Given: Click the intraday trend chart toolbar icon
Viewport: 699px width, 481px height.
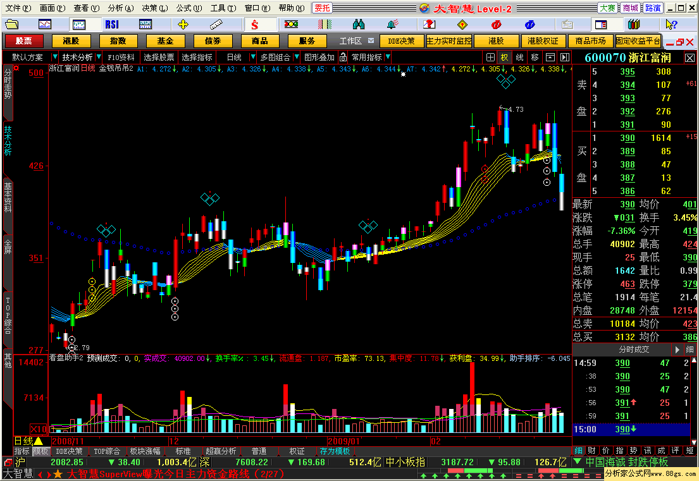Looking at the screenshot, I should 45,24.
